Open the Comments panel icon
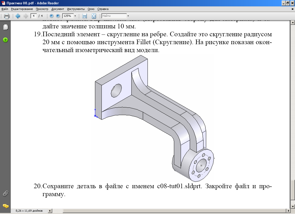 coord(6,206)
